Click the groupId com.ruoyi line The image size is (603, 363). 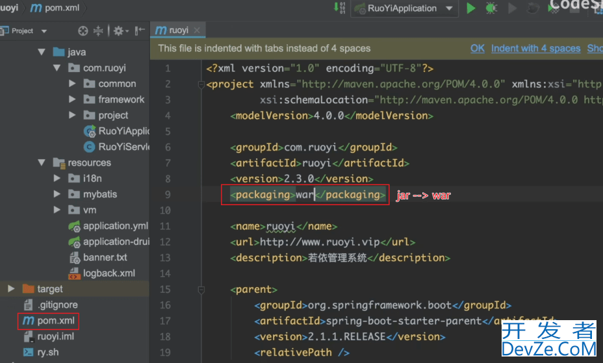(314, 147)
